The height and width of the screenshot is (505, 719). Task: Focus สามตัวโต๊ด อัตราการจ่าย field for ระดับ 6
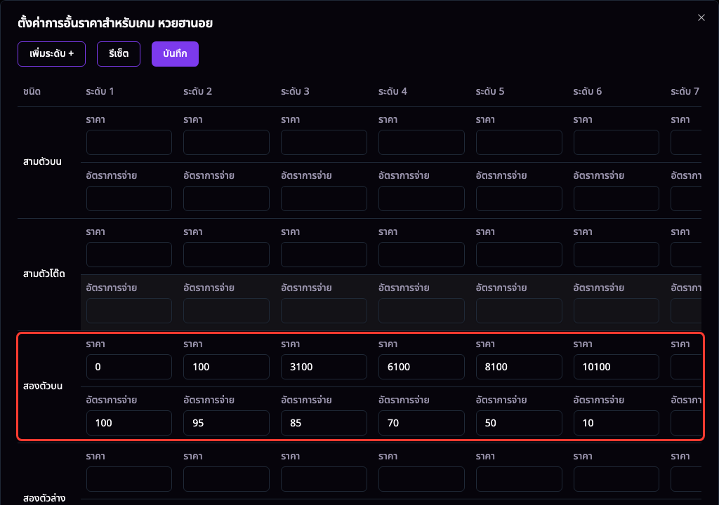pos(616,311)
